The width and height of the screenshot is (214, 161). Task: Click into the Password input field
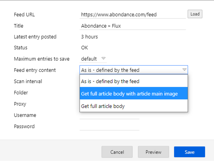pyautogui.click(x=110, y=127)
